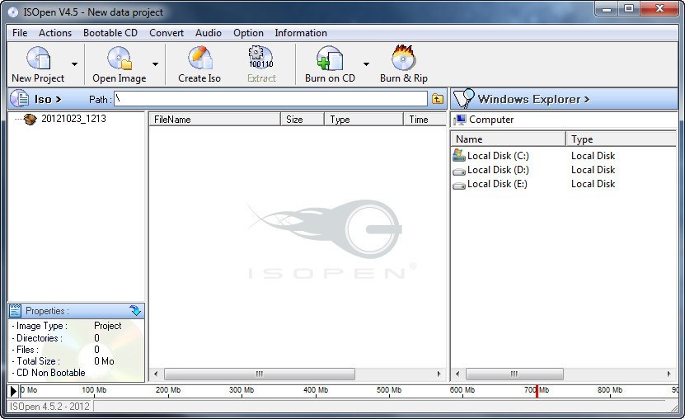This screenshot has height=419, width=685.
Task: Close the ISOpen window
Action: click(x=659, y=8)
